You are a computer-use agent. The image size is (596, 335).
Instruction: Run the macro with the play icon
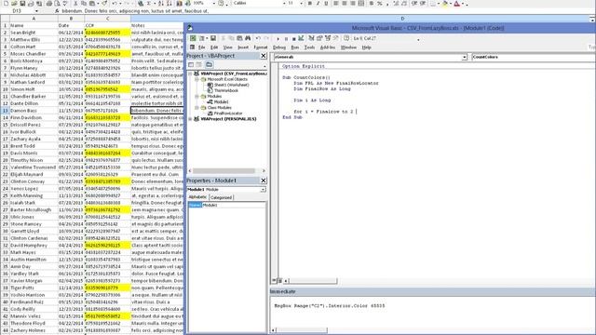(x=278, y=39)
